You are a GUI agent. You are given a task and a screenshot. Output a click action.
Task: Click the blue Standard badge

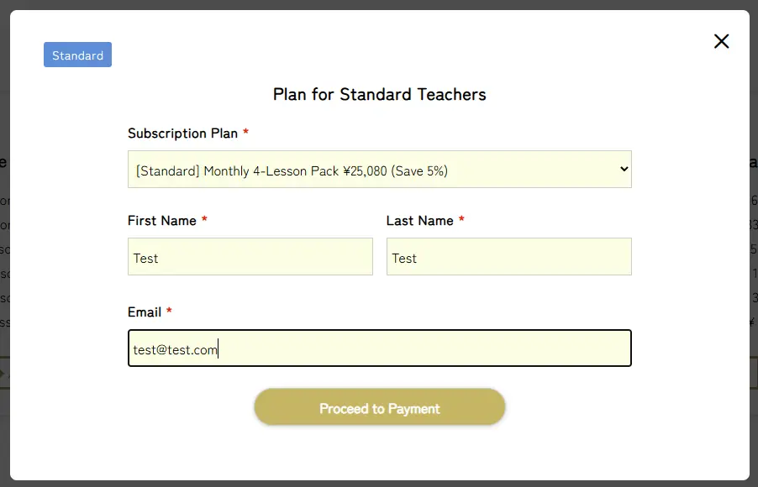click(78, 55)
